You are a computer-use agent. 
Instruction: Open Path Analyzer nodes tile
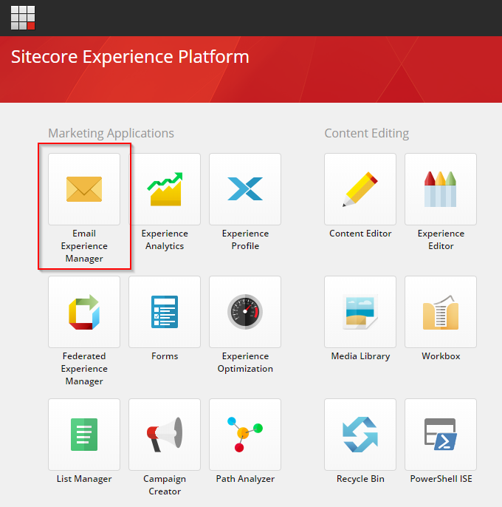(x=245, y=435)
